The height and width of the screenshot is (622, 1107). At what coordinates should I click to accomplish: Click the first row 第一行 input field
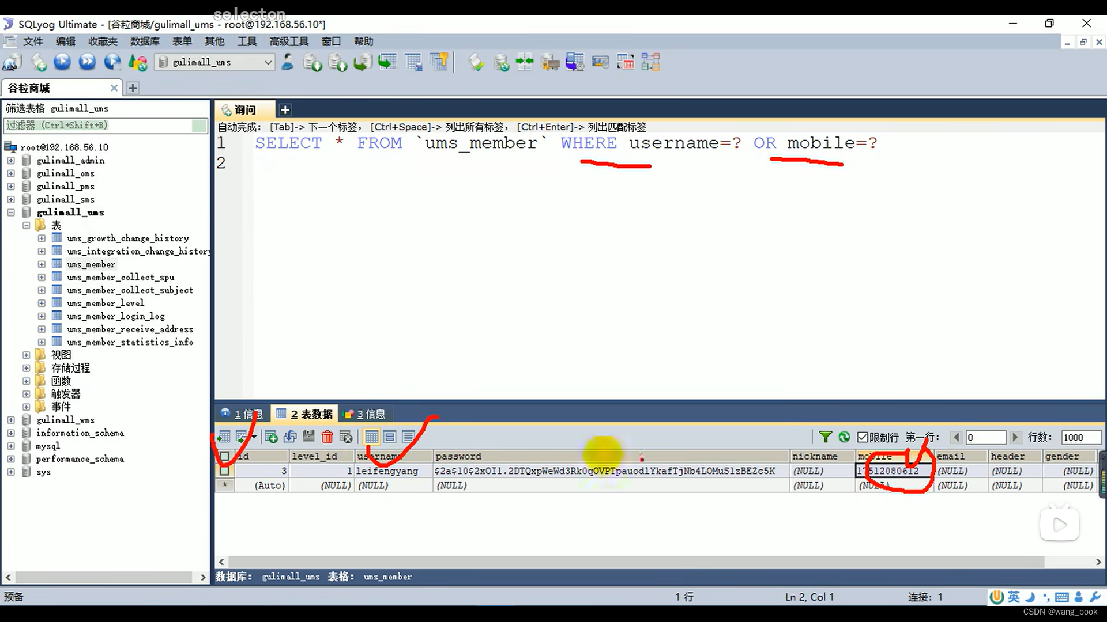[x=986, y=438]
